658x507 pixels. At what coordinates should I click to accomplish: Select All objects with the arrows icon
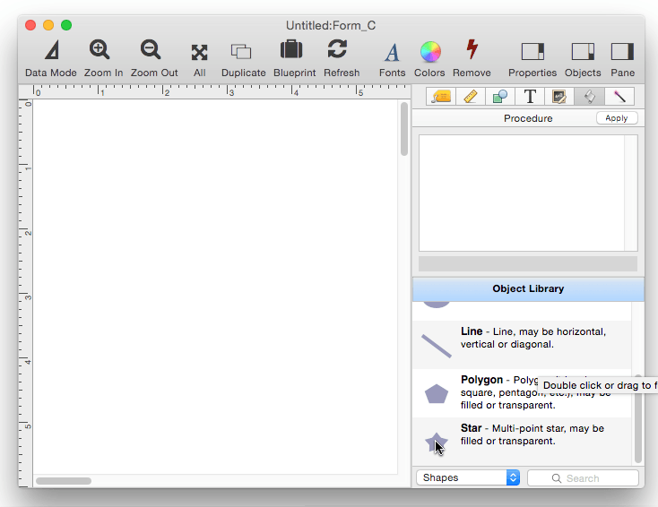[199, 53]
